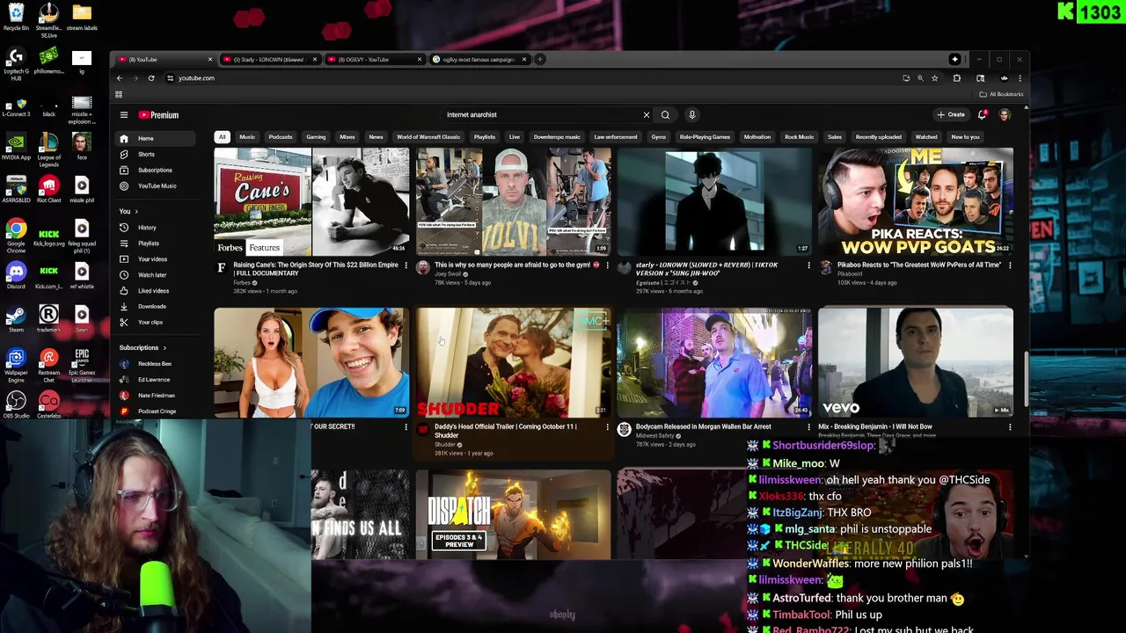Image resolution: width=1126 pixels, height=633 pixels.
Task: Click the Create button
Action: (x=951, y=115)
